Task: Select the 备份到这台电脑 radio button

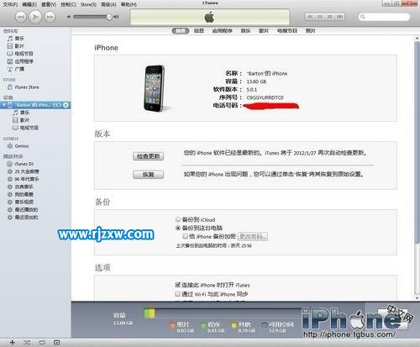Action: (x=178, y=228)
